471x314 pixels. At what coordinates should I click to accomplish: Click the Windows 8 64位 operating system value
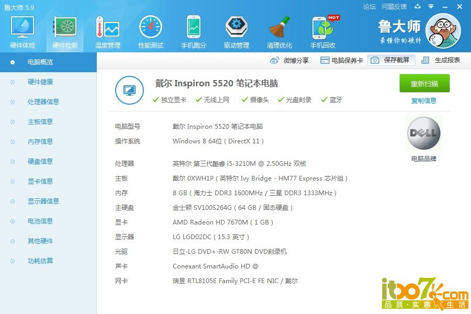(218, 141)
